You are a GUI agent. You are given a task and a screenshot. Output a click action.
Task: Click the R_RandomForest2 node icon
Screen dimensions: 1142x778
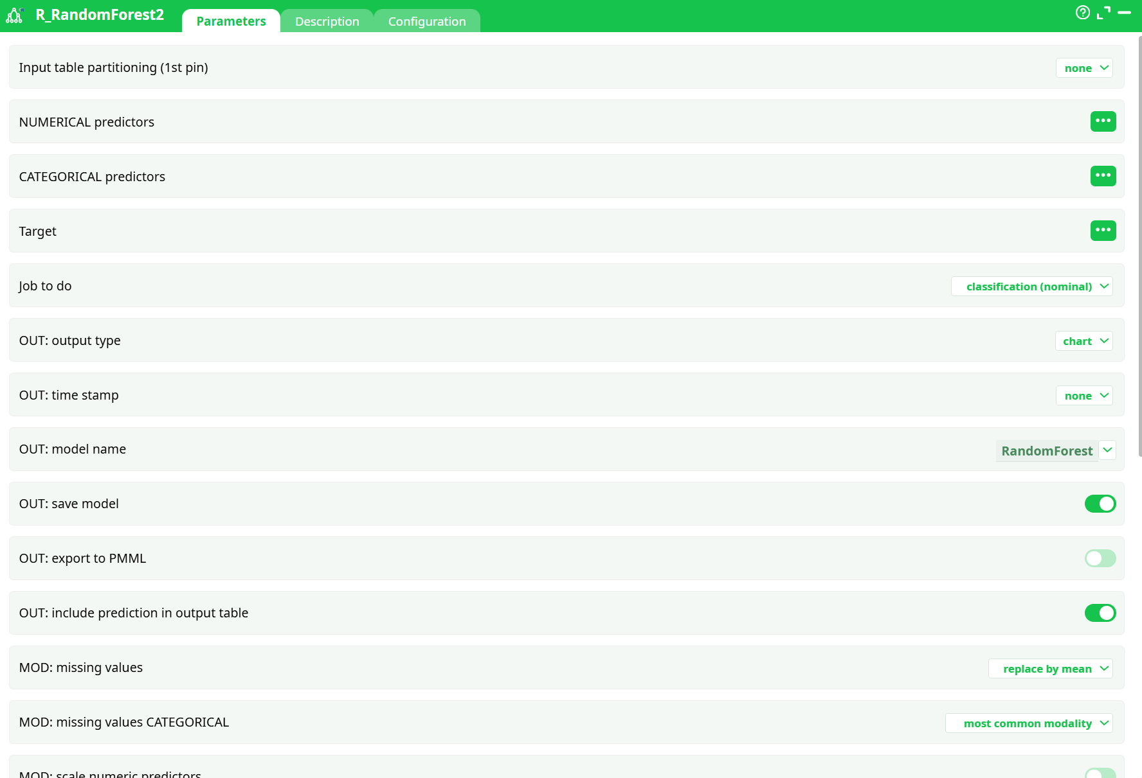[15, 14]
